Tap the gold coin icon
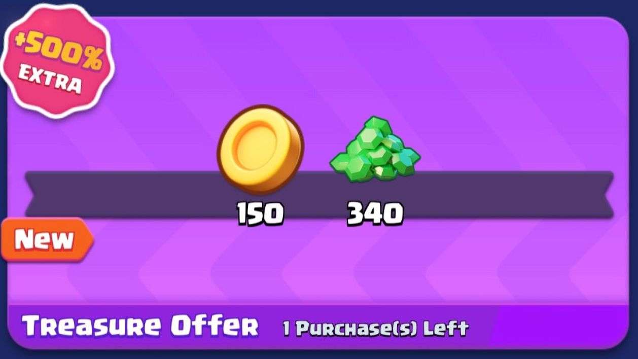The width and height of the screenshot is (638, 359). click(261, 150)
